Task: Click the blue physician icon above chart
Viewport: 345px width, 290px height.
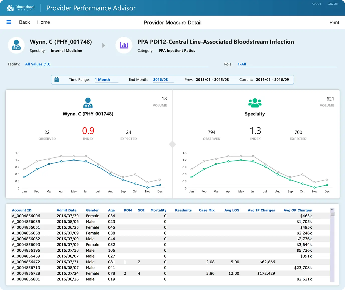Action: point(88,103)
